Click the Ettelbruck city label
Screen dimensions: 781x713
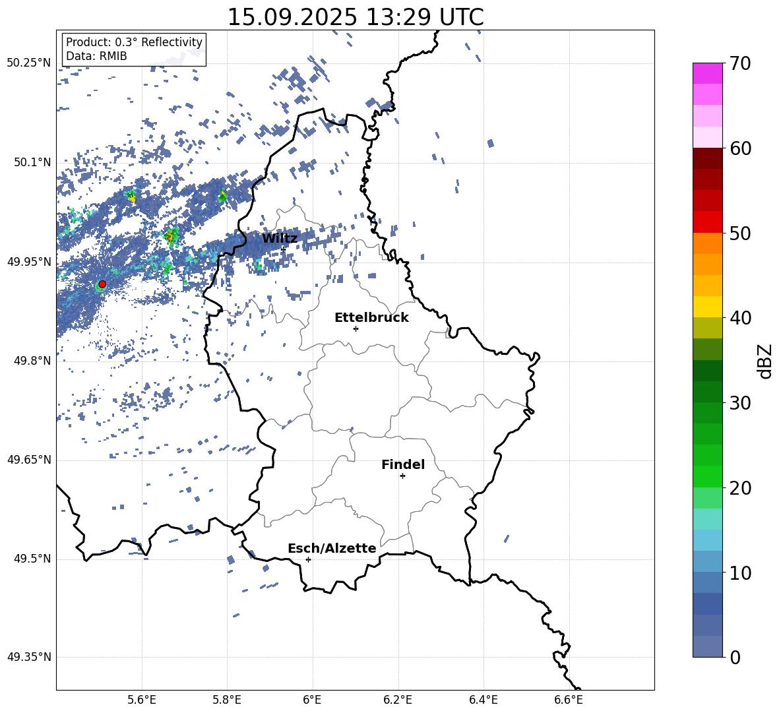point(371,318)
